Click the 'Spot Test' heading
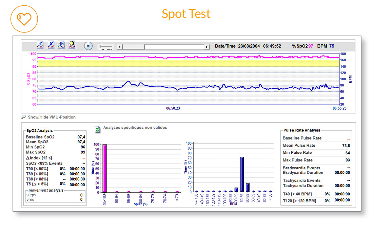This screenshot has width=373, height=237. pyautogui.click(x=186, y=14)
